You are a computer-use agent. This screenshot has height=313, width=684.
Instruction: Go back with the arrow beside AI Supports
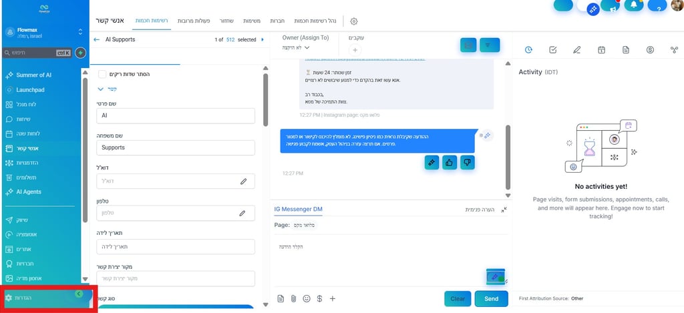97,39
